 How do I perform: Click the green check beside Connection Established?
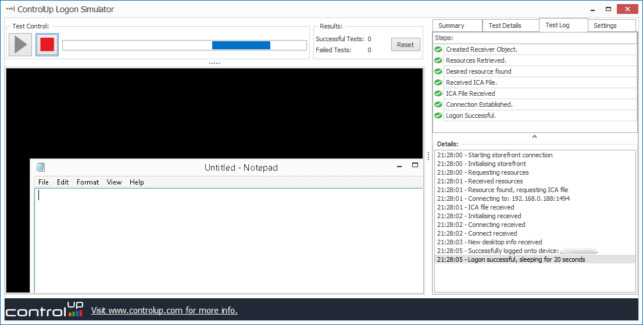point(438,104)
